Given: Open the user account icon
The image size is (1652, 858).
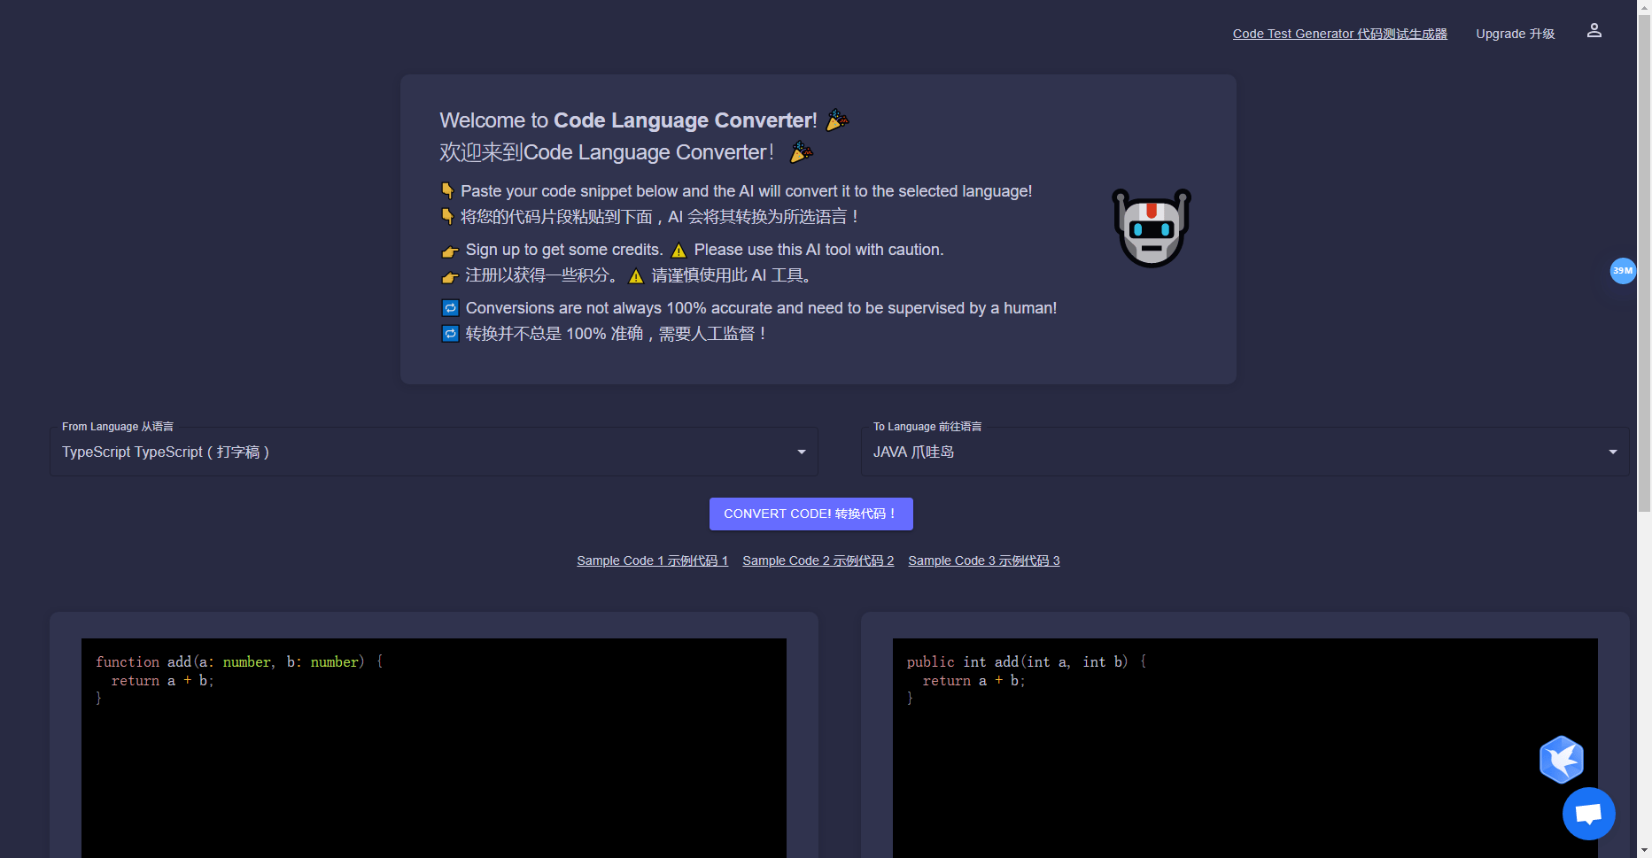Looking at the screenshot, I should tap(1594, 30).
